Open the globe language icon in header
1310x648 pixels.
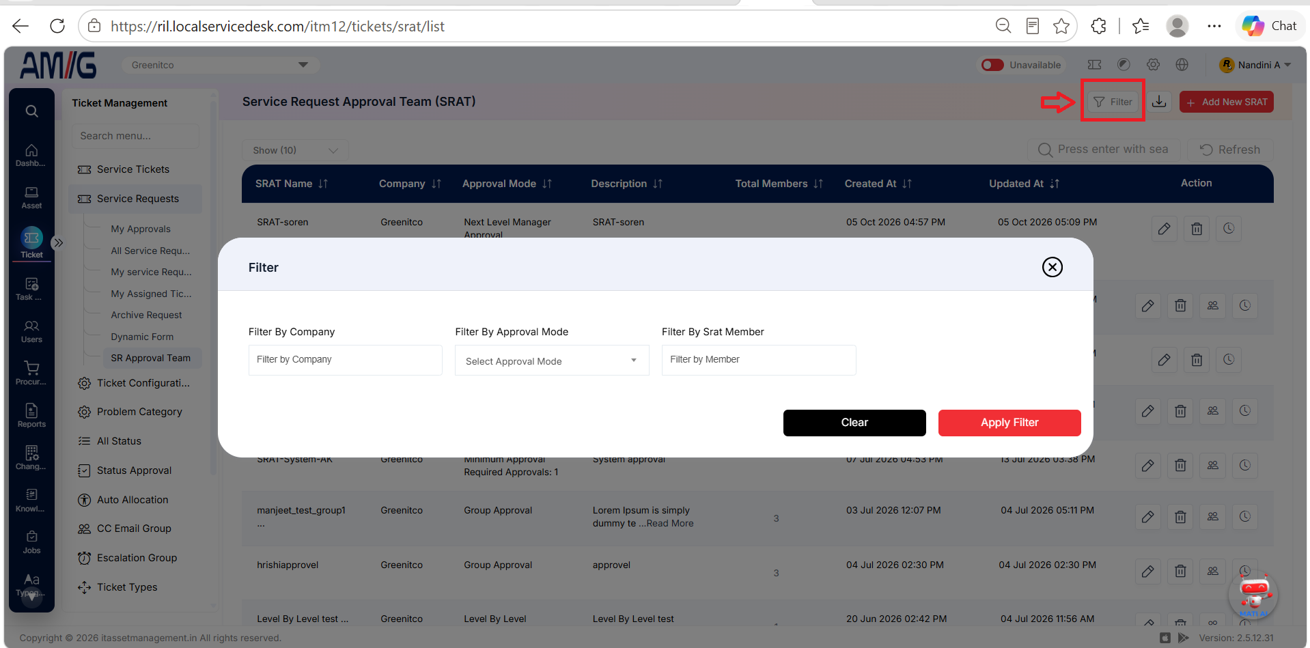click(x=1182, y=65)
